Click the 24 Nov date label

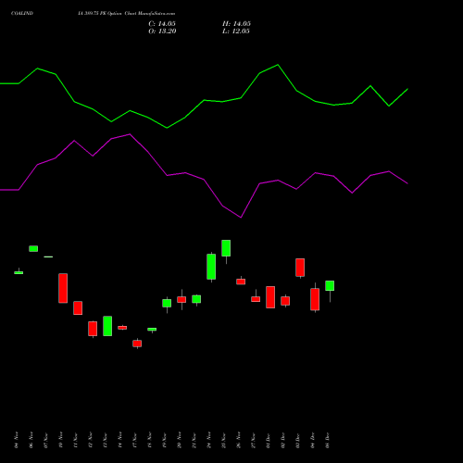coord(209,440)
